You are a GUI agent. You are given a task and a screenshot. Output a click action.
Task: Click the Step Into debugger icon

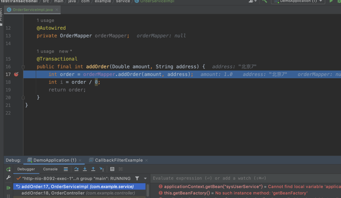85,169
